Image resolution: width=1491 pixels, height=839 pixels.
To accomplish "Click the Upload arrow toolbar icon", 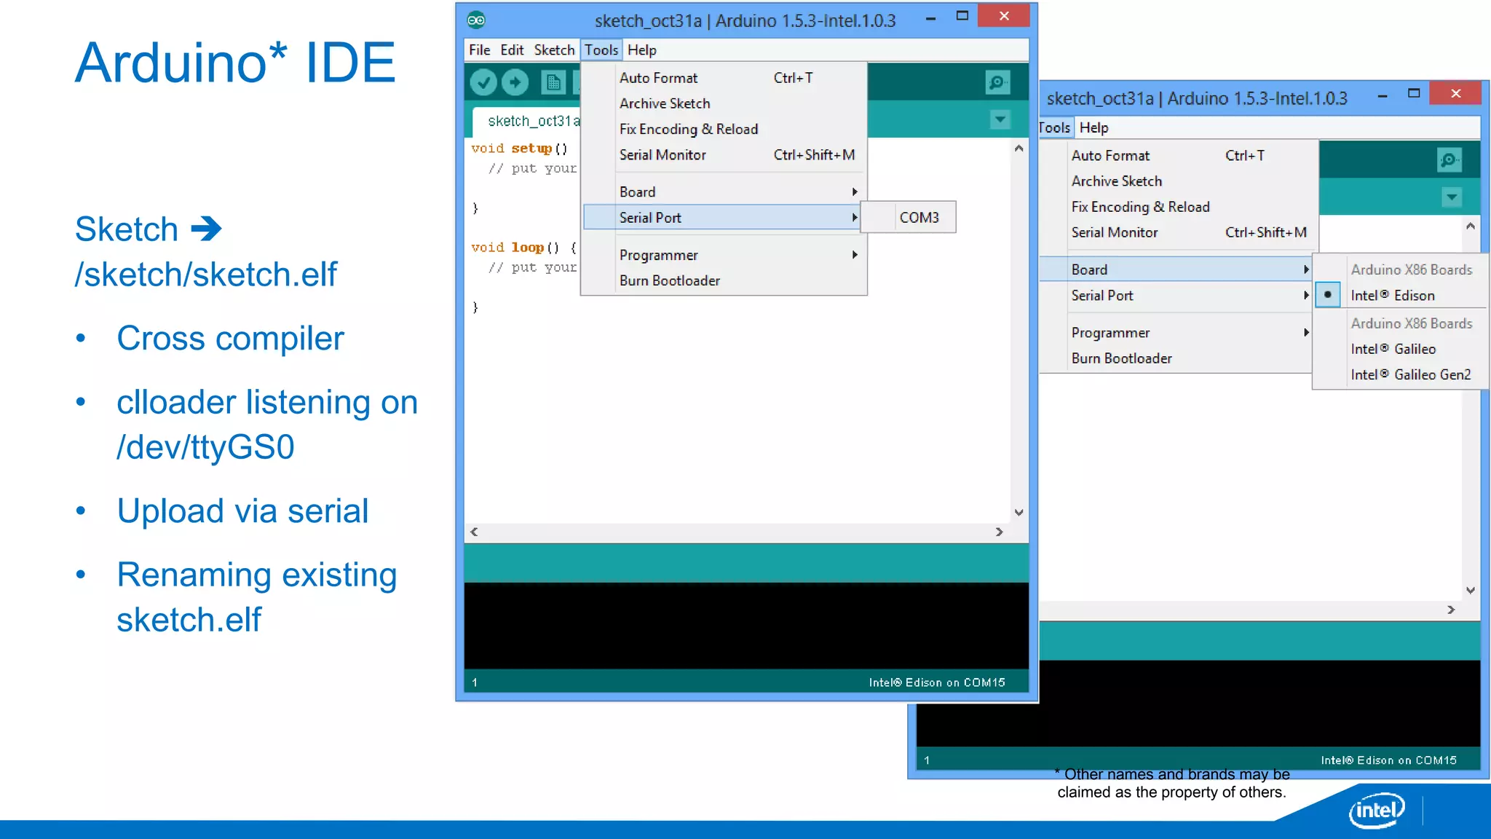I will click(515, 82).
